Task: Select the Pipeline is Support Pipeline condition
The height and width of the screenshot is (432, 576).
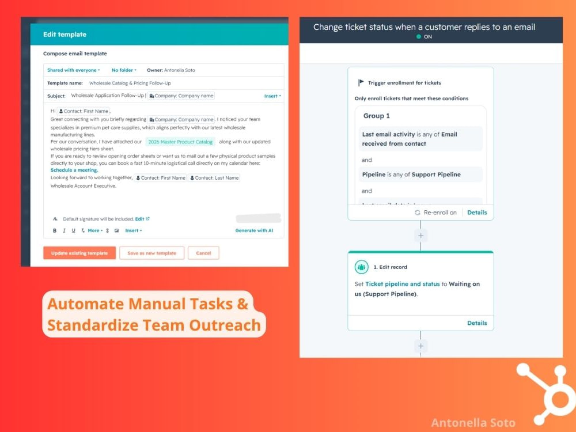Action: pos(420,175)
